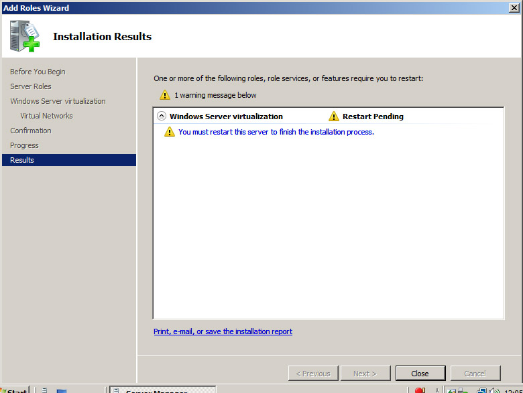Collapse the Windows Server virtualization result section
The image size is (523, 393).
(x=162, y=116)
